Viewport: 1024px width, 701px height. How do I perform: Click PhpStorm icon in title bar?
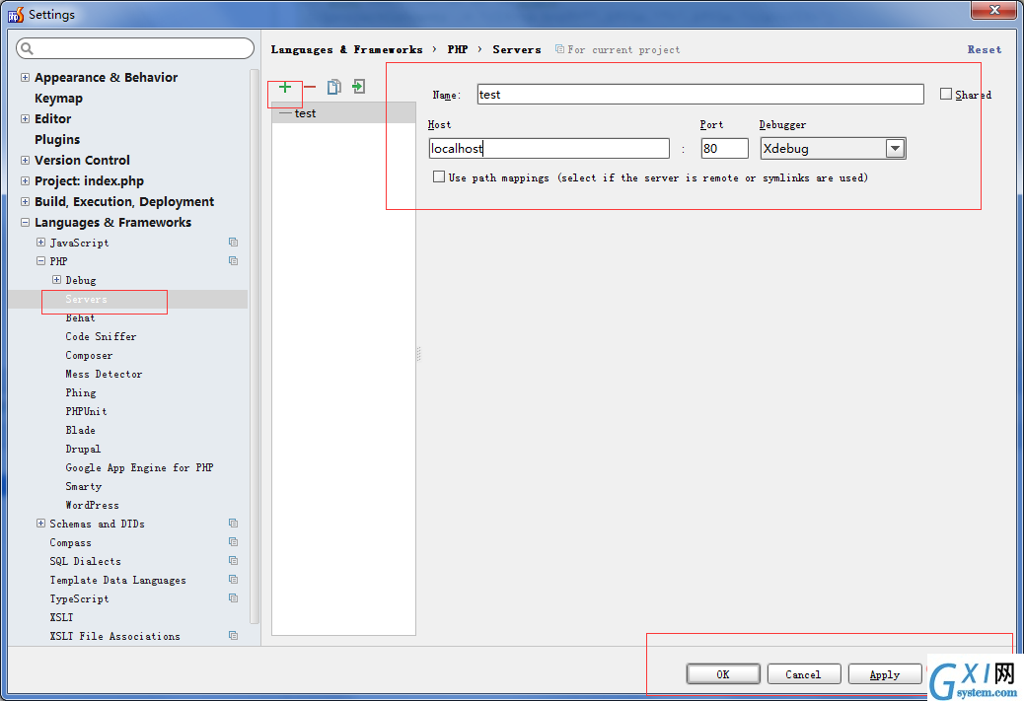(x=16, y=15)
